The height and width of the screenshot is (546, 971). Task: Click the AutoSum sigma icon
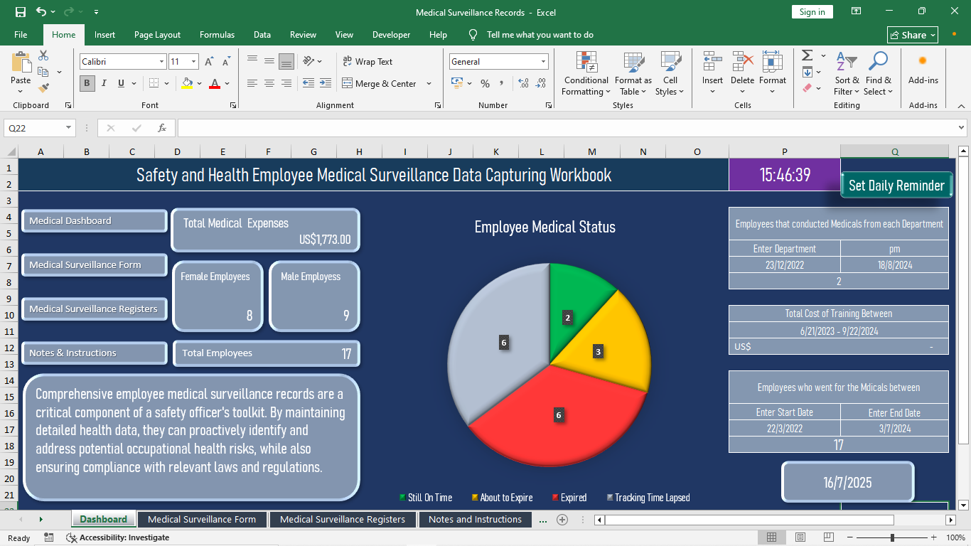[x=808, y=55]
